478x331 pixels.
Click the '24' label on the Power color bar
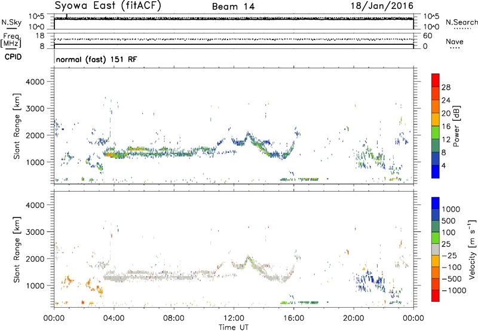446,100
